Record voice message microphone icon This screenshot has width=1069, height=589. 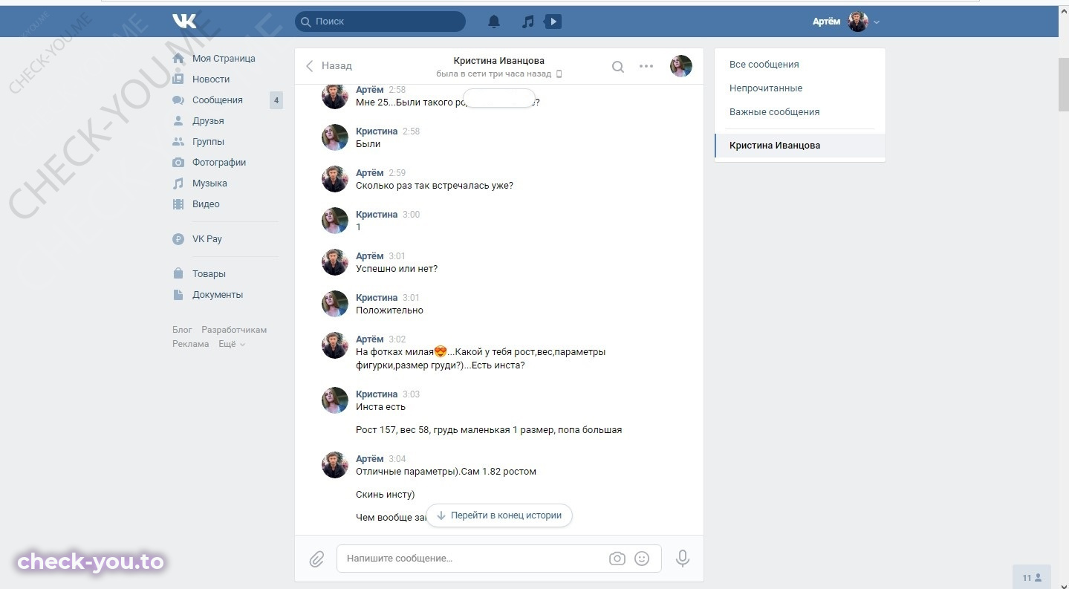683,559
